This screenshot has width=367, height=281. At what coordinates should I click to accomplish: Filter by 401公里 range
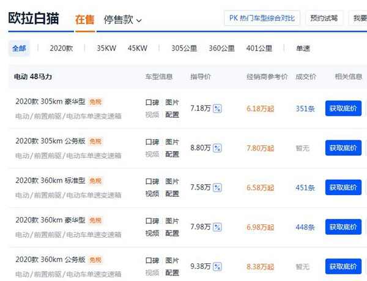[x=259, y=48]
